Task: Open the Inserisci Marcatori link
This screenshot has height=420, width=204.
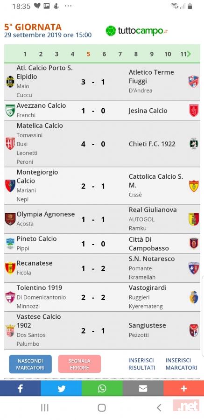Action: (182, 364)
